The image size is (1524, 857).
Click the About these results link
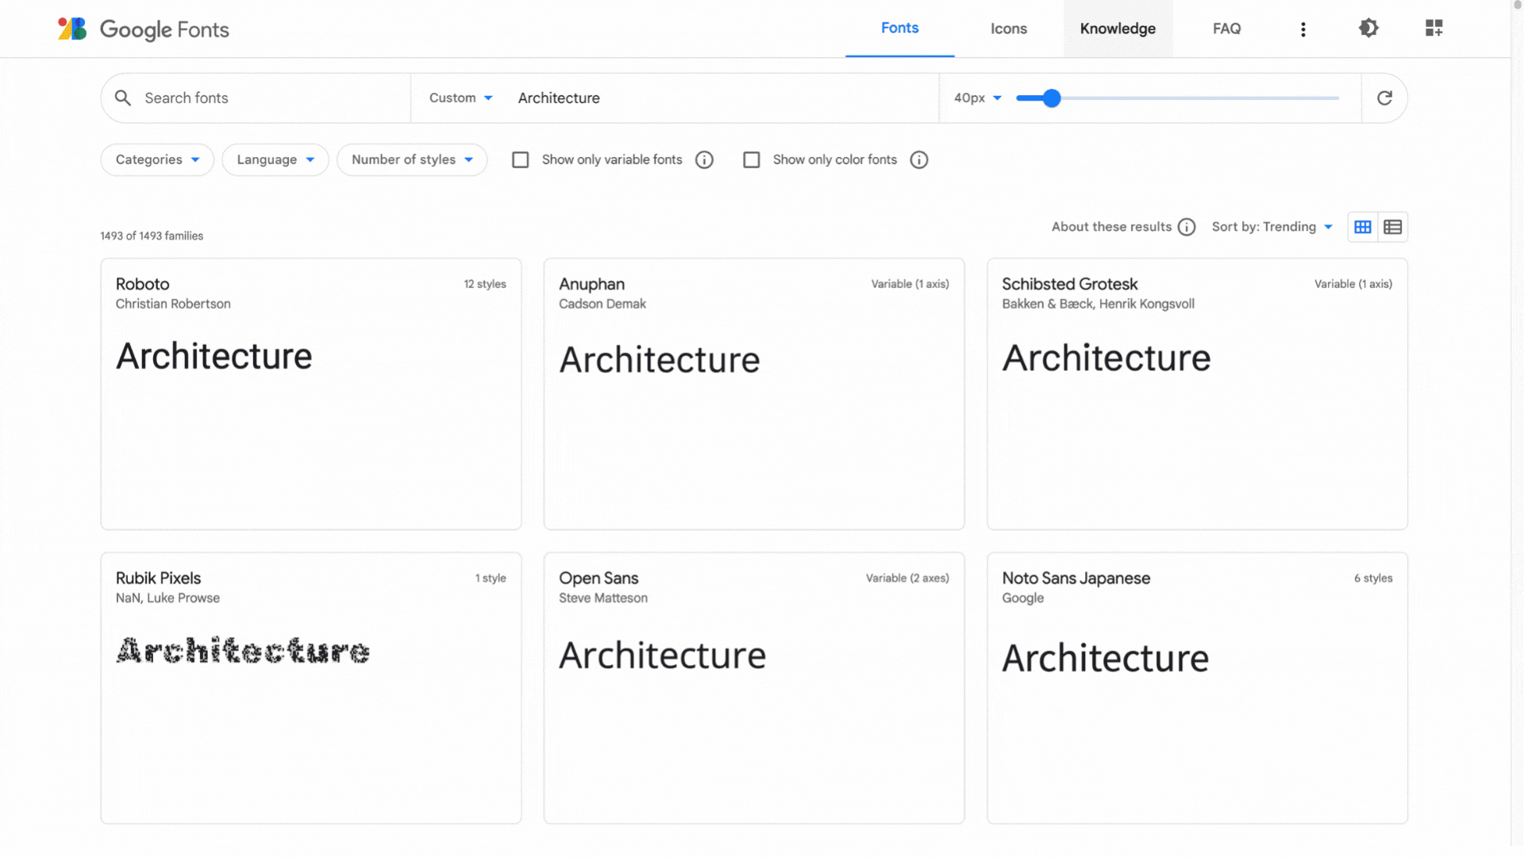pyautogui.click(x=1111, y=227)
